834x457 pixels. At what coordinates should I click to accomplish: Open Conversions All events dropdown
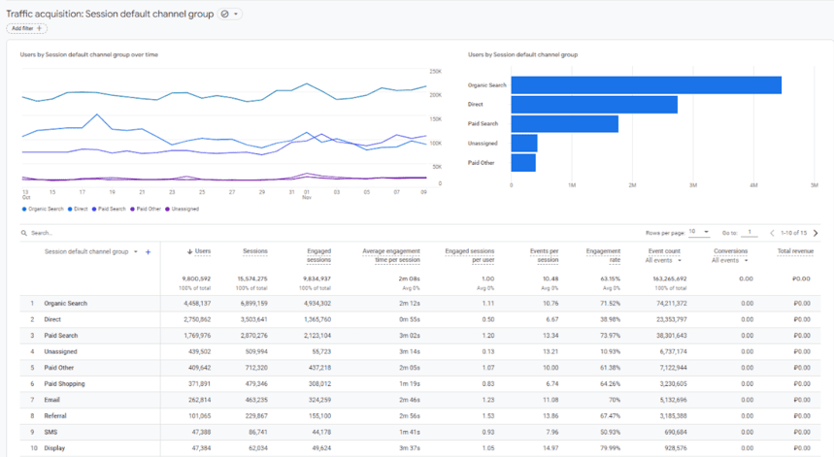(x=728, y=260)
